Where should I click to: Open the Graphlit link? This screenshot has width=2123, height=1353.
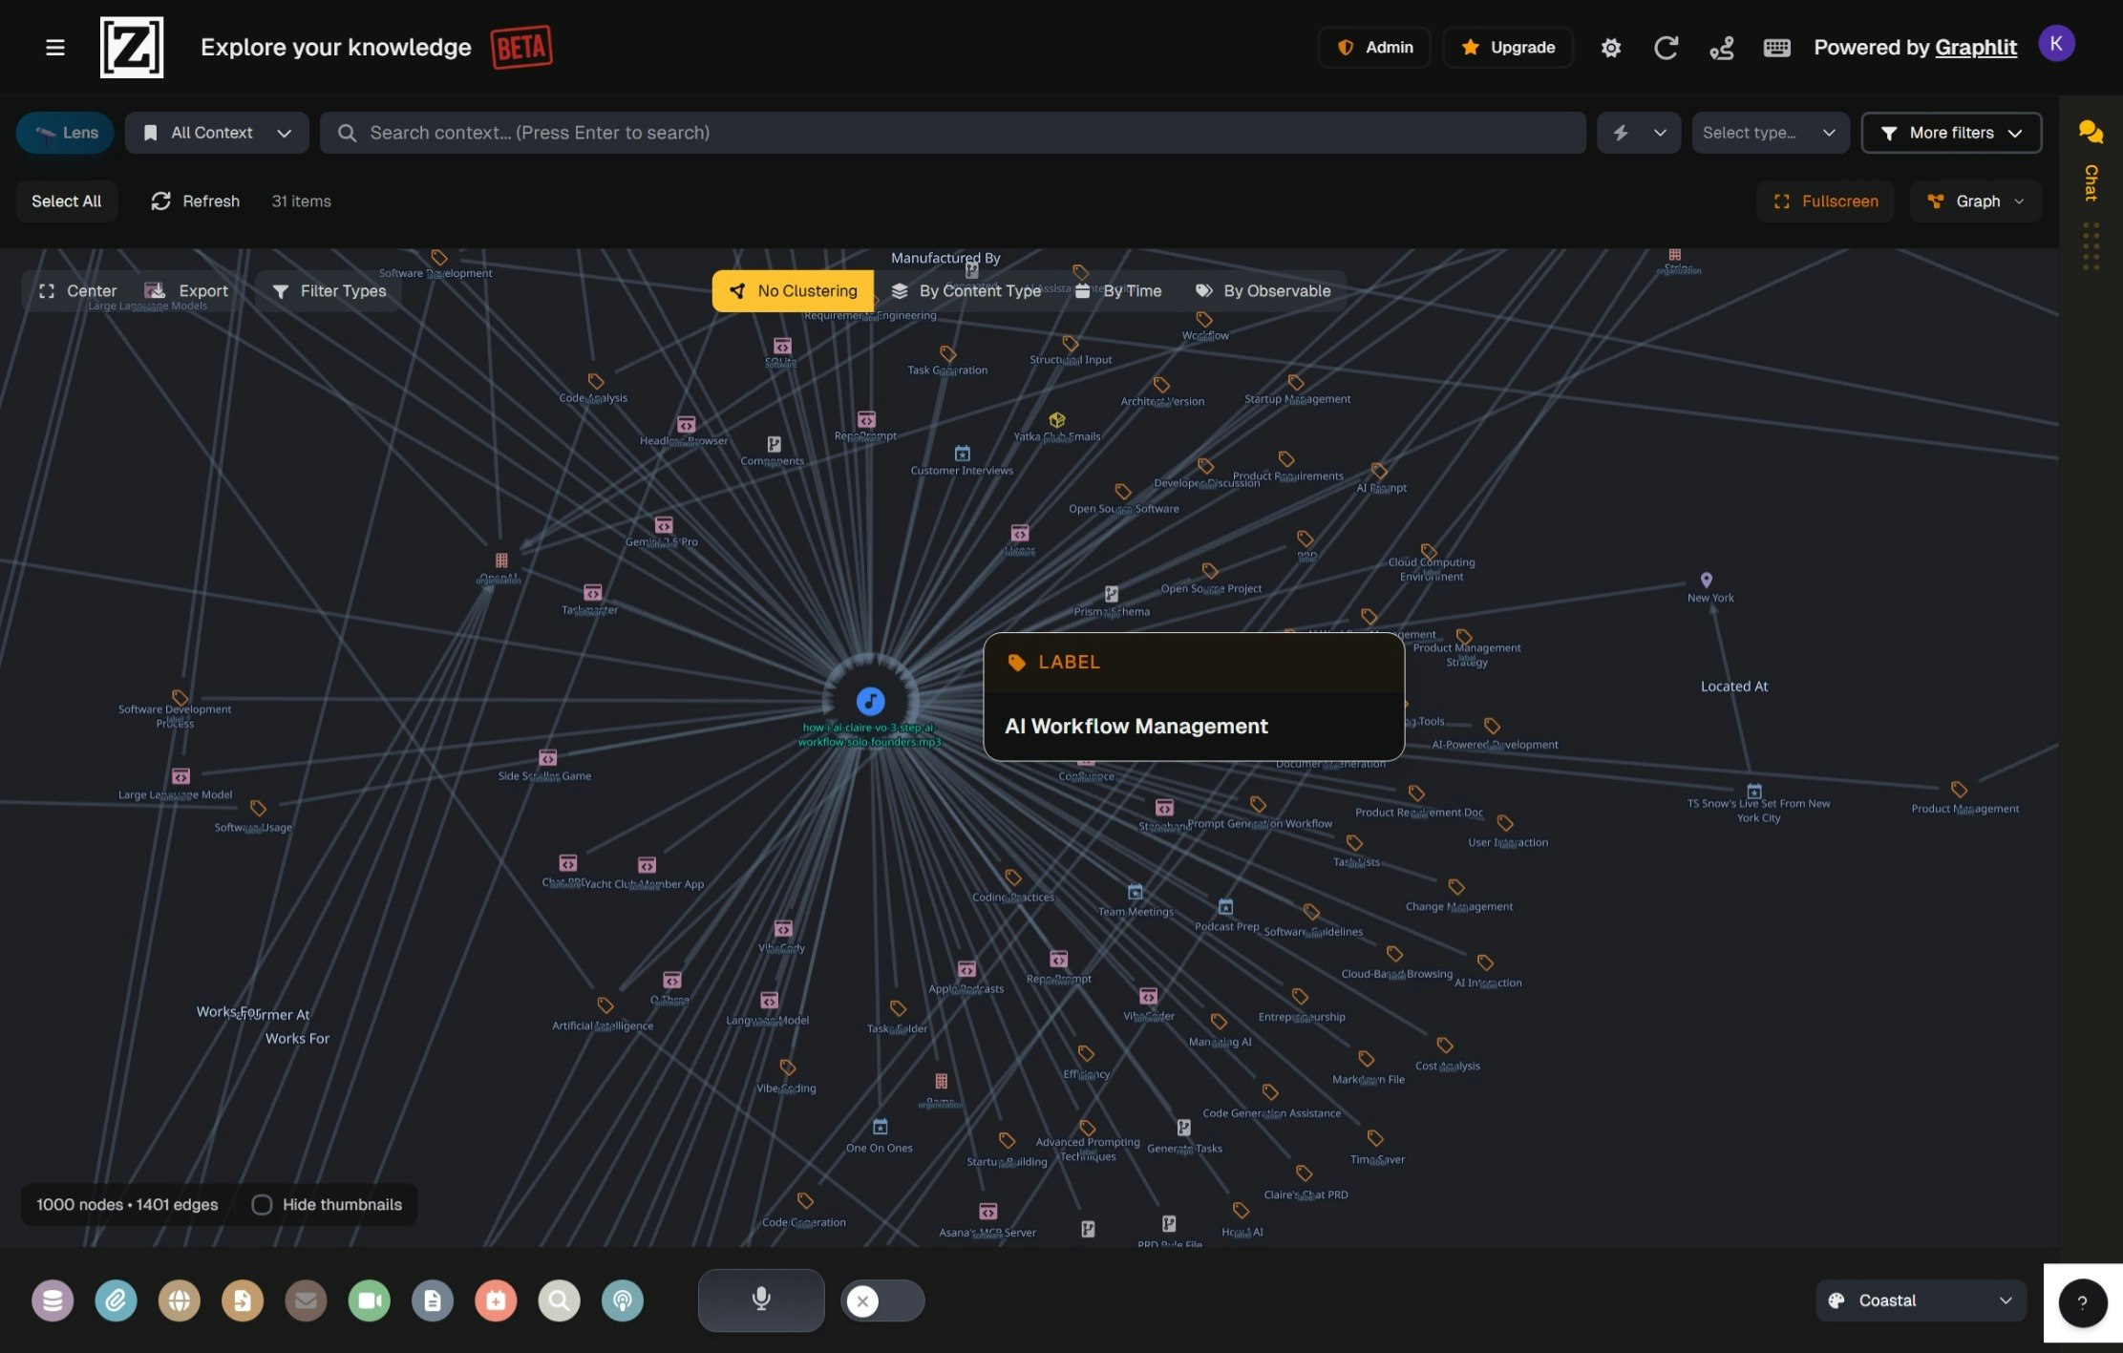pyautogui.click(x=1975, y=48)
